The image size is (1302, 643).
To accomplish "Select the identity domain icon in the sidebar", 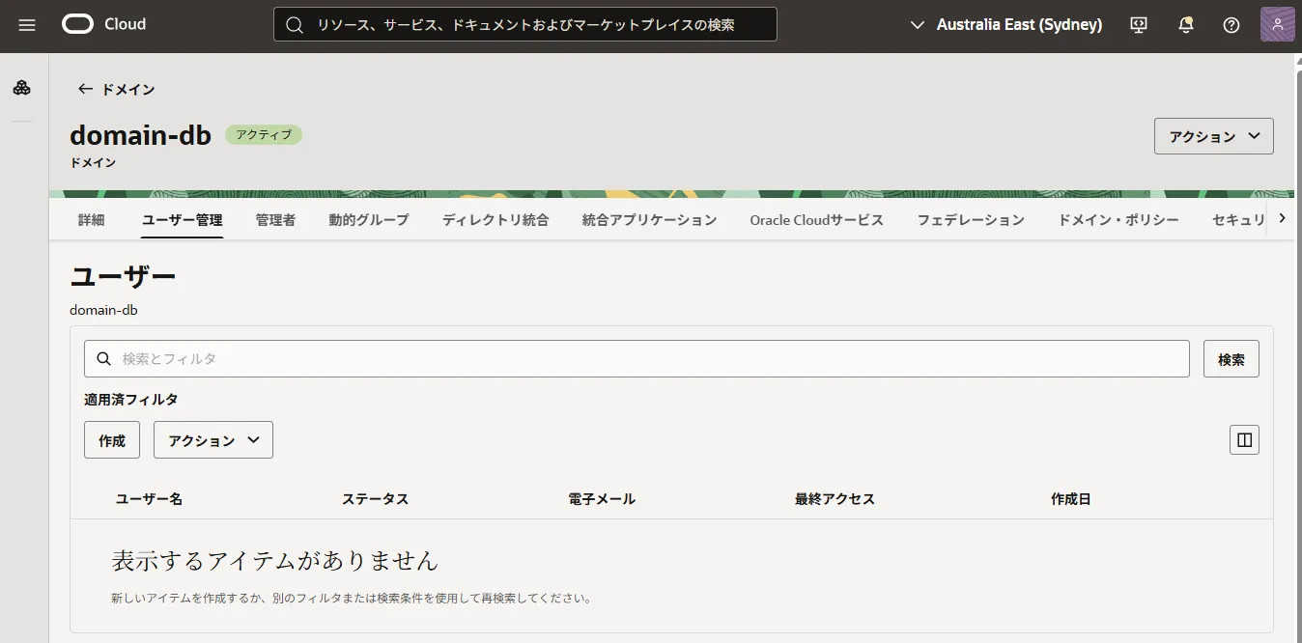I will 21,87.
